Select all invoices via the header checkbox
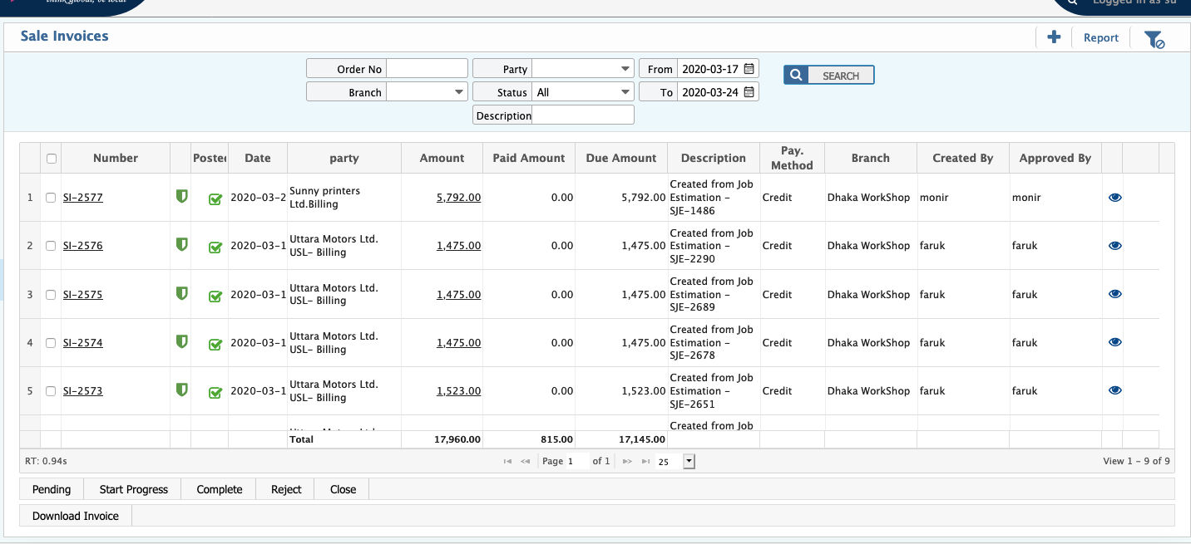This screenshot has height=544, width=1191. pos(50,158)
